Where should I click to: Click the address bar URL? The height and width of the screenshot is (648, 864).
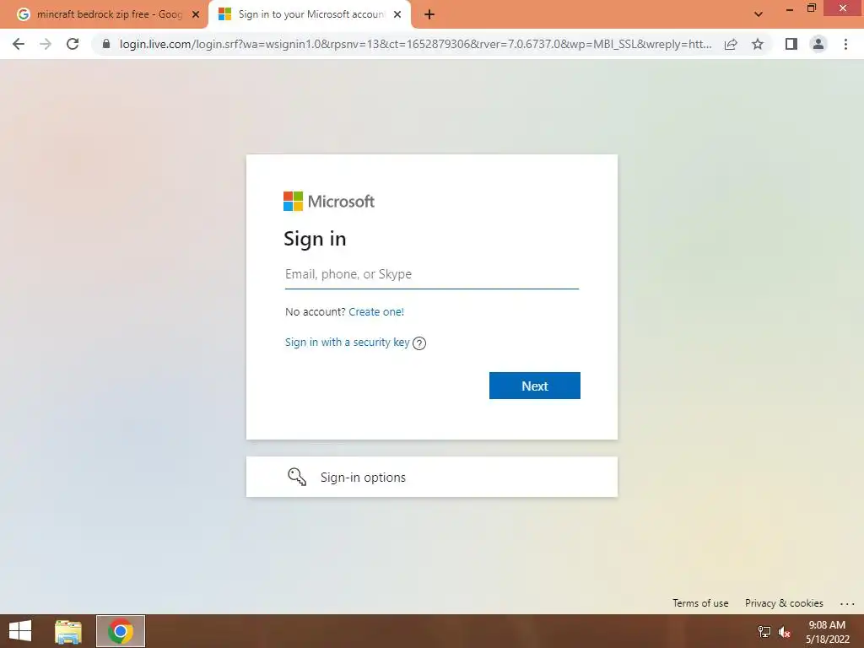click(415, 44)
